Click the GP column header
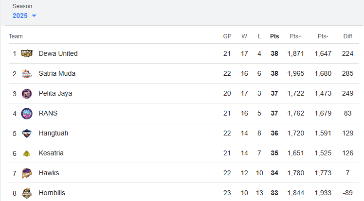The height and width of the screenshot is (201, 364). pos(227,36)
